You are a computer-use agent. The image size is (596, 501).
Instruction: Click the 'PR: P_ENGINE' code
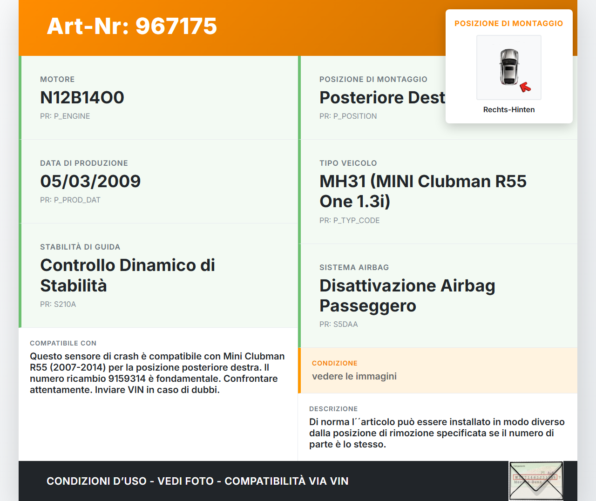click(65, 116)
